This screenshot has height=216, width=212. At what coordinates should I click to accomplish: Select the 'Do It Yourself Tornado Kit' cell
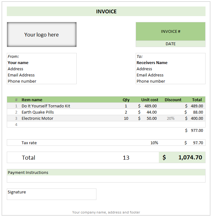46,106
